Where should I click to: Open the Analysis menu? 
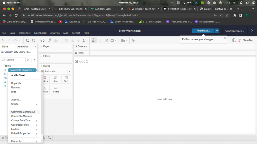55,33
